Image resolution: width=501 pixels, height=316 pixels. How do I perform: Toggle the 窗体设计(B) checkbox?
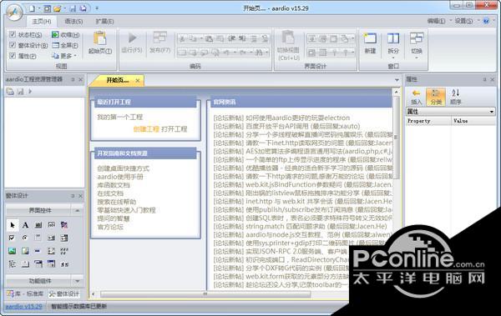pos(13,45)
